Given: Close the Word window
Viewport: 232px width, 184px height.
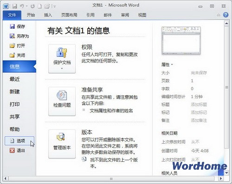Looking at the screenshot, I should (x=224, y=6).
